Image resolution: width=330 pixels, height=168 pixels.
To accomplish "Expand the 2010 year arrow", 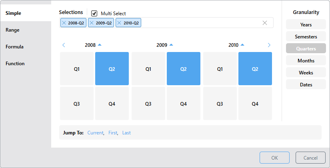I will coord(242,45).
